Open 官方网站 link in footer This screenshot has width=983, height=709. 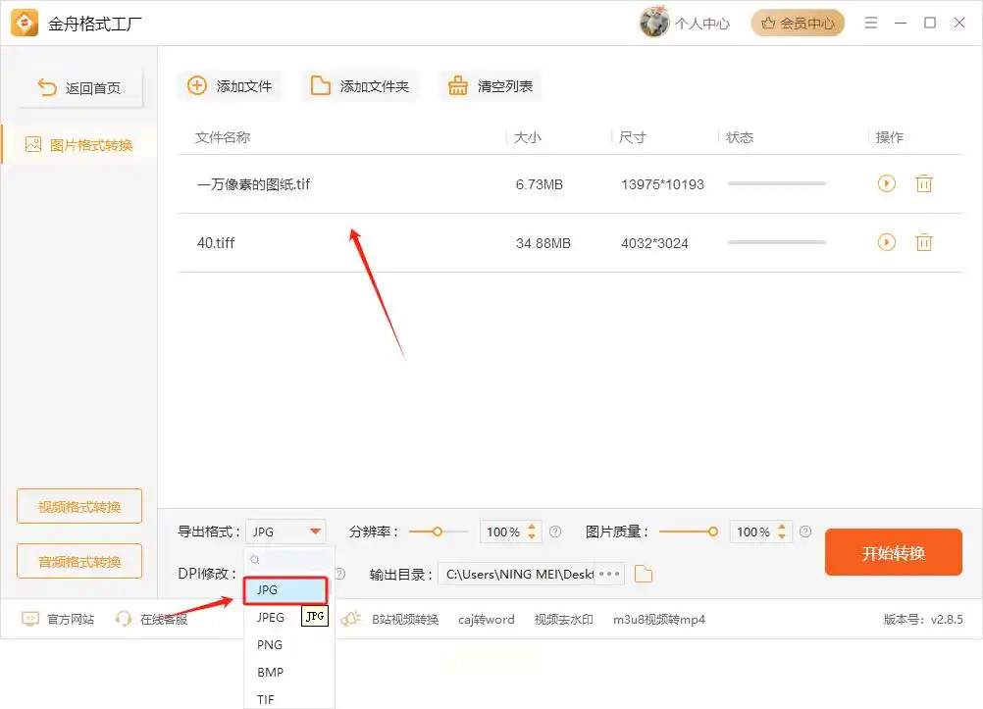(58, 620)
